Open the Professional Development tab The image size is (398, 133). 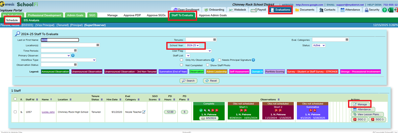[x=45, y=15]
